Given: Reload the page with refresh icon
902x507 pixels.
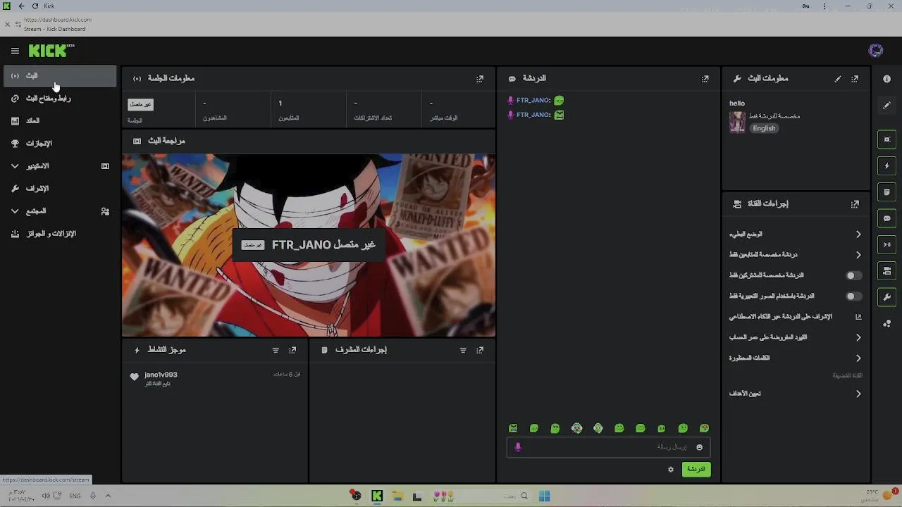Looking at the screenshot, I should [35, 6].
